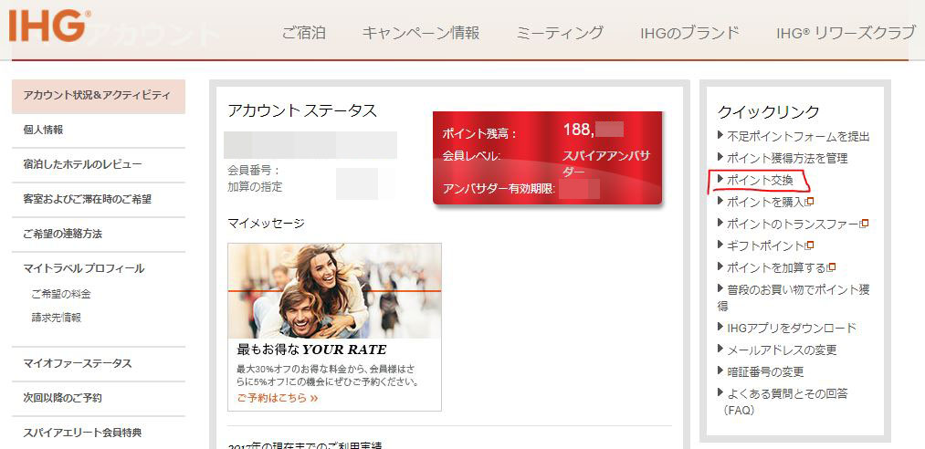Open ポイントを加算する quick link
Viewport: 925px width, 449px height.
tap(777, 267)
